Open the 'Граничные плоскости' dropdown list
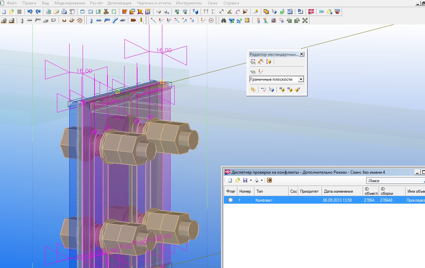The width and height of the screenshot is (425, 268). coord(301,79)
